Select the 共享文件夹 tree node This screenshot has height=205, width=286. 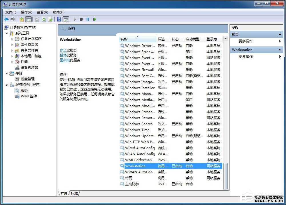[x=29, y=50]
